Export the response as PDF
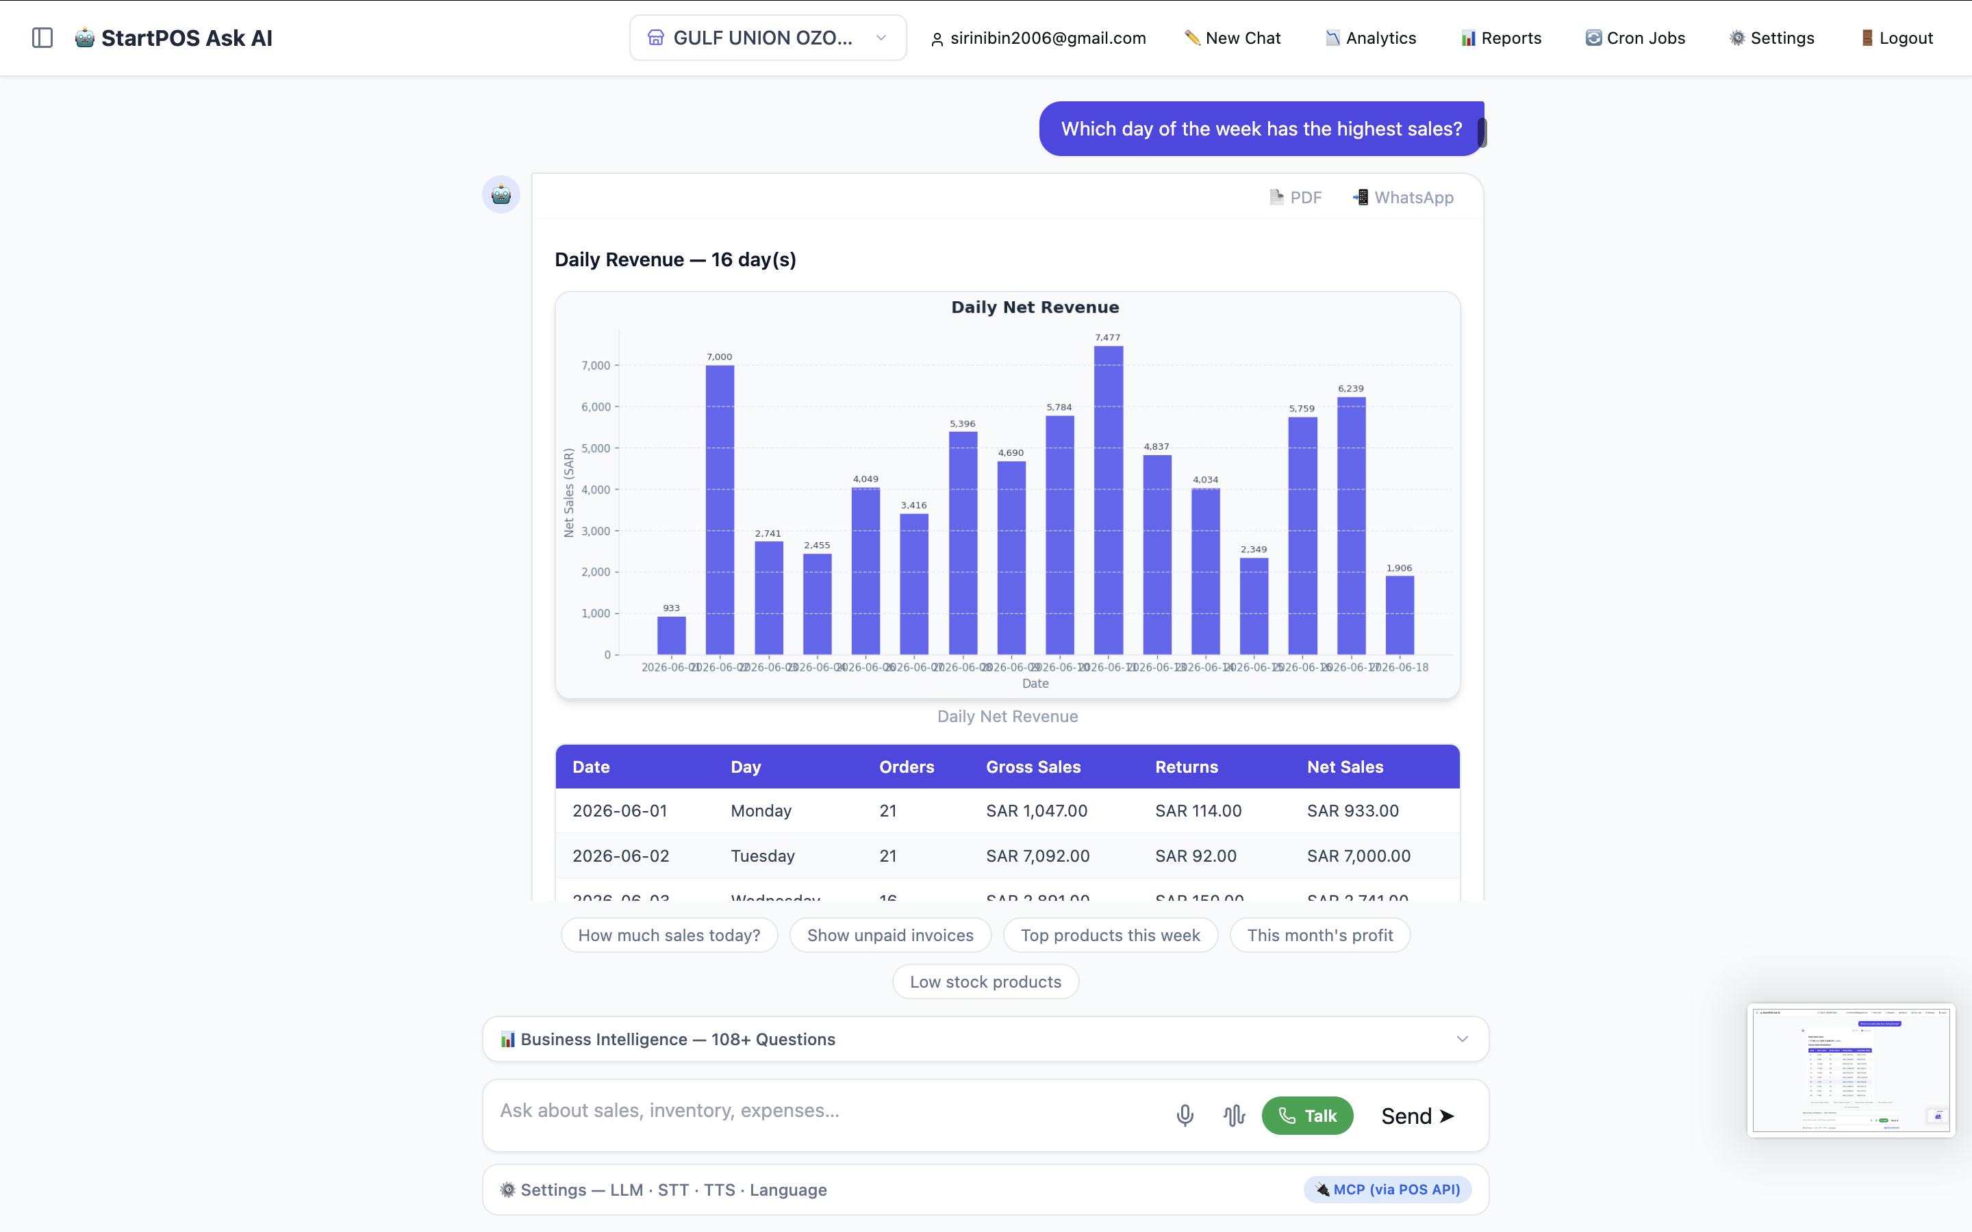 1295,197
